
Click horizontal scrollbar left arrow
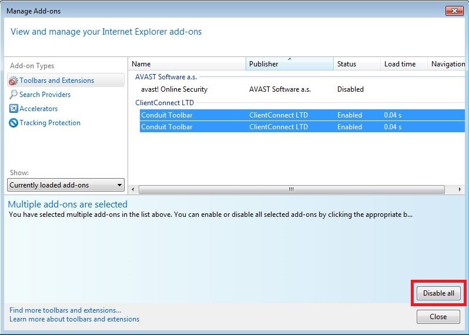click(133, 189)
